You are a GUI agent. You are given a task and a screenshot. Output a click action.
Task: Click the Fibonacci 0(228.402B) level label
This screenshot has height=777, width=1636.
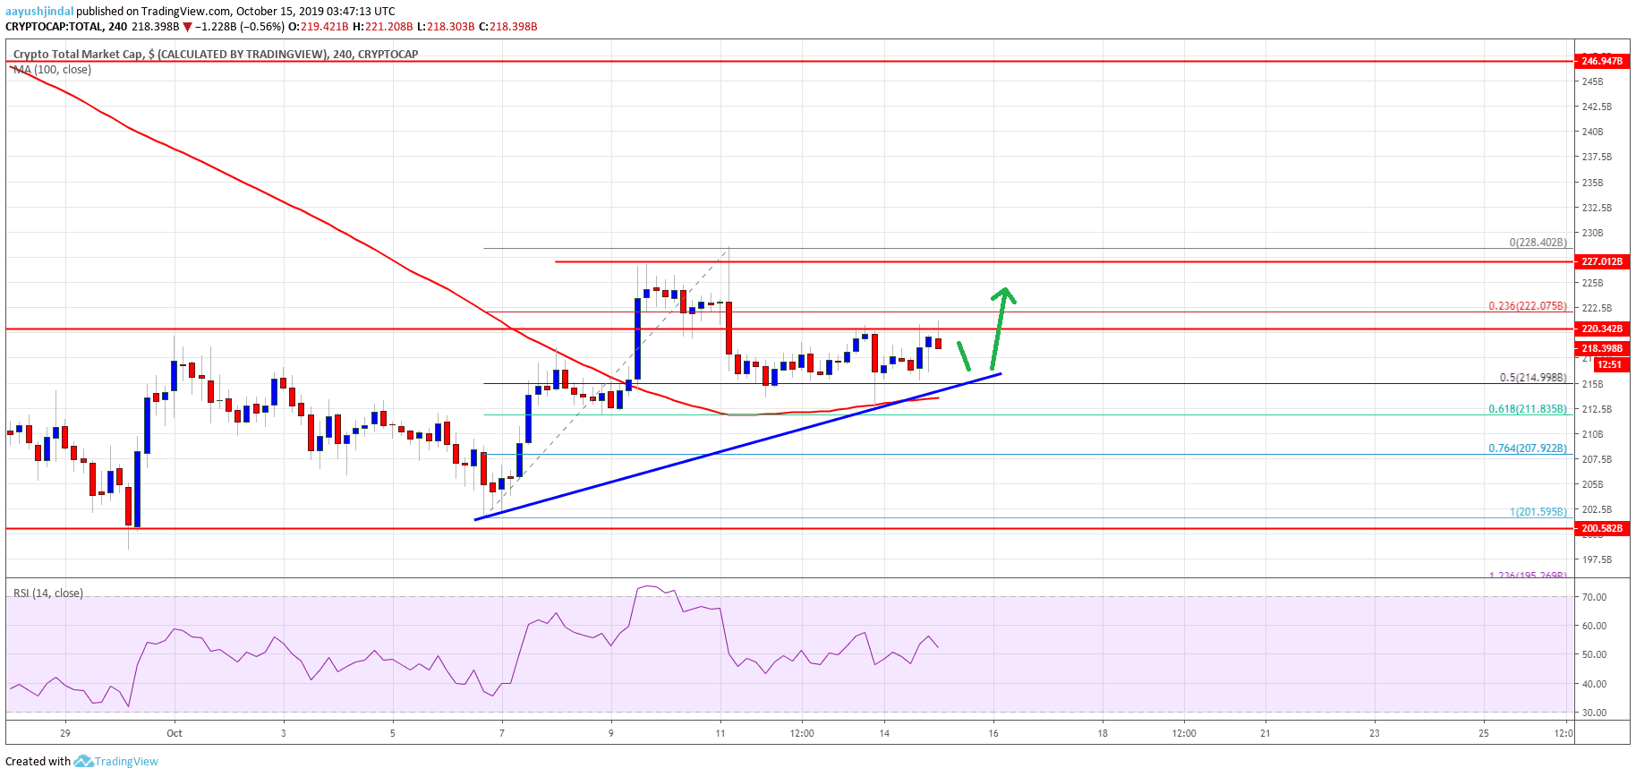[1538, 243]
